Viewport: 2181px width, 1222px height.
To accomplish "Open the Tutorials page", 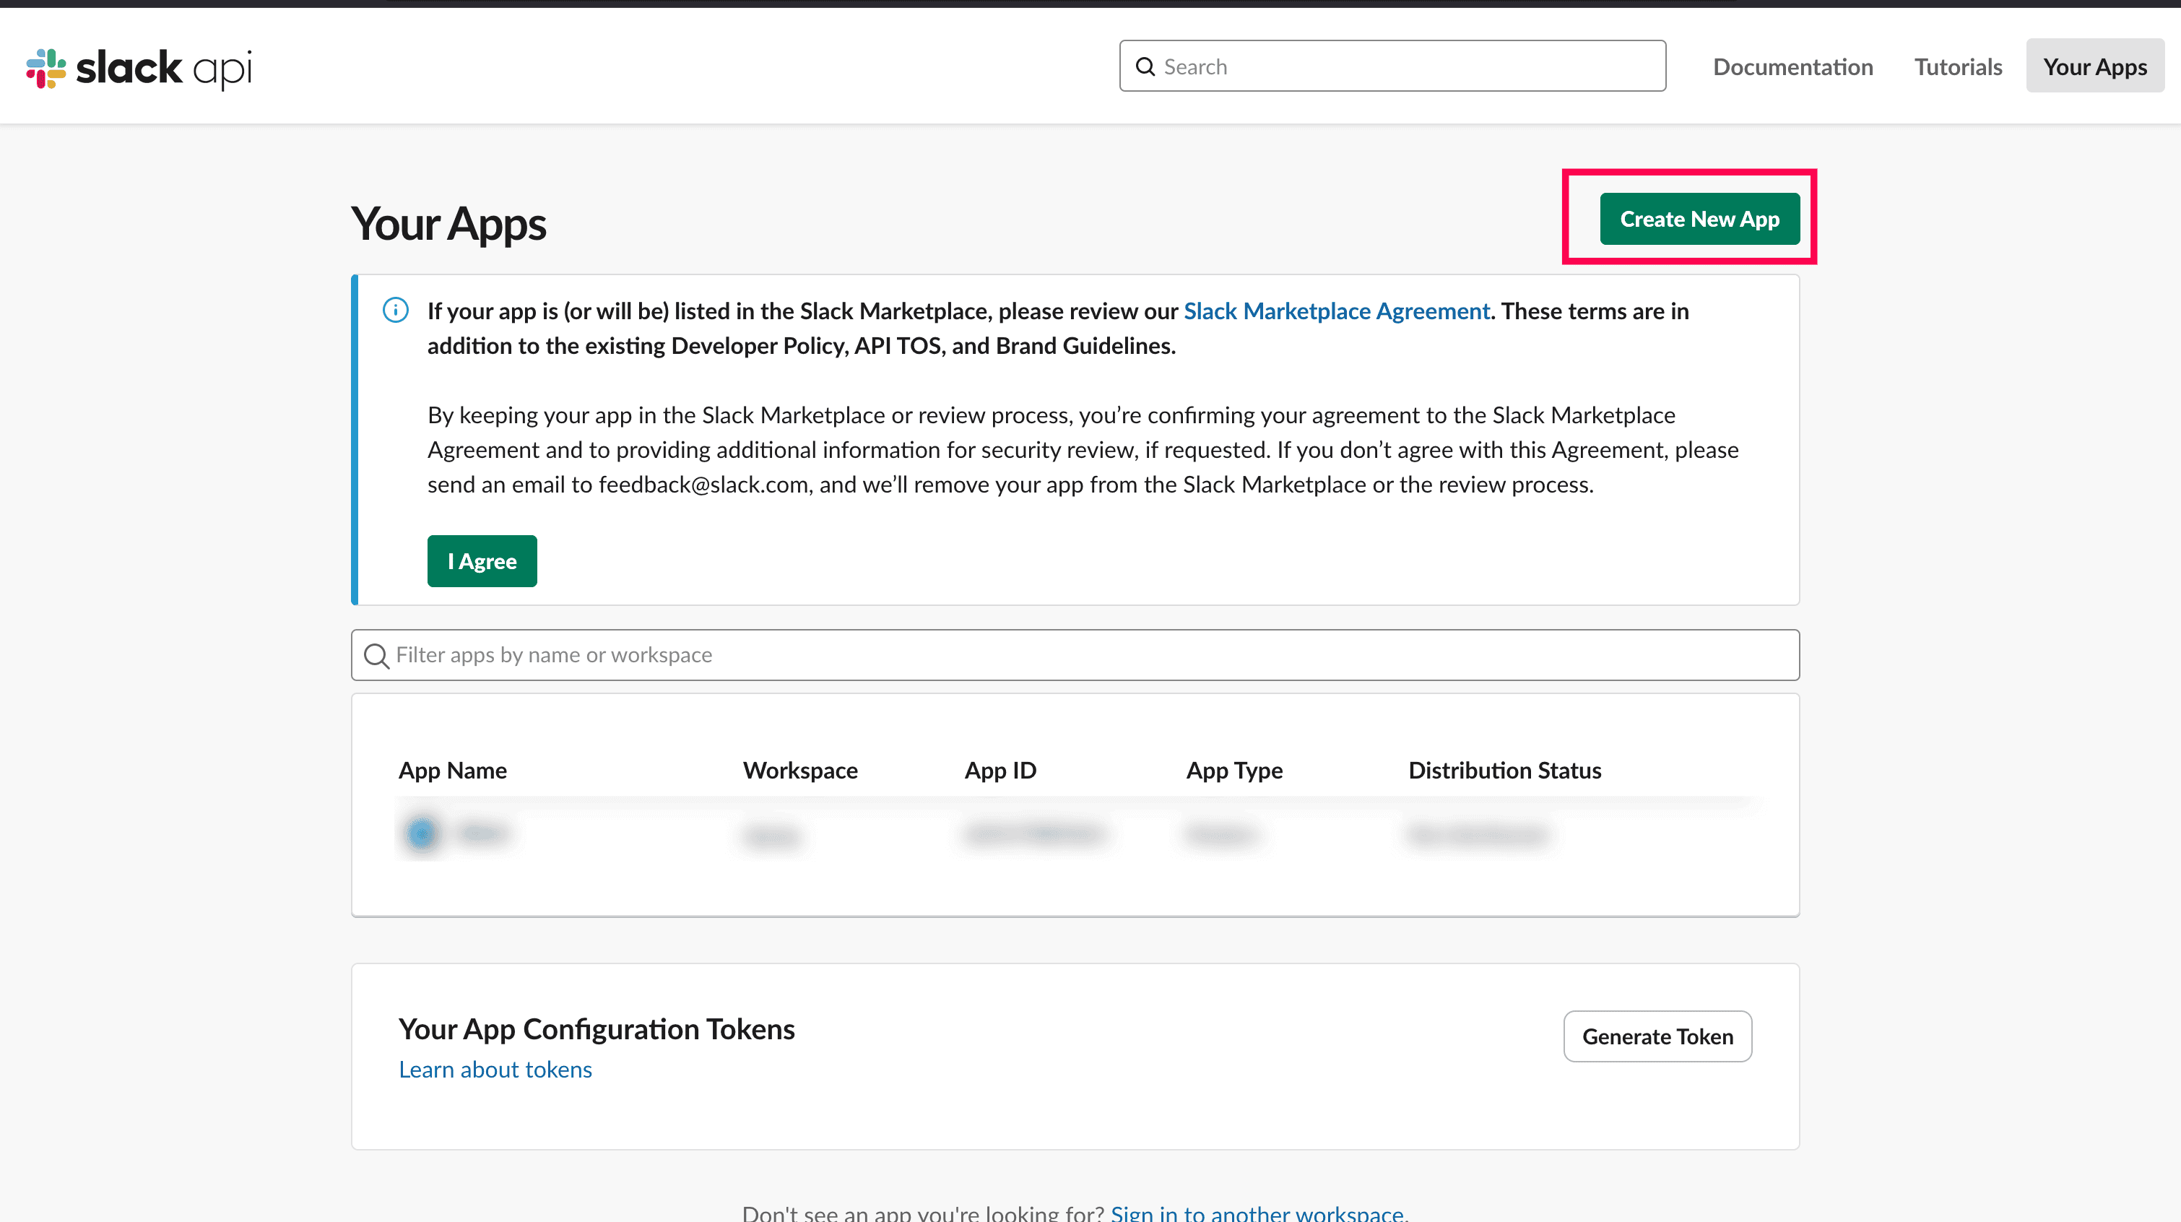I will (x=1957, y=66).
